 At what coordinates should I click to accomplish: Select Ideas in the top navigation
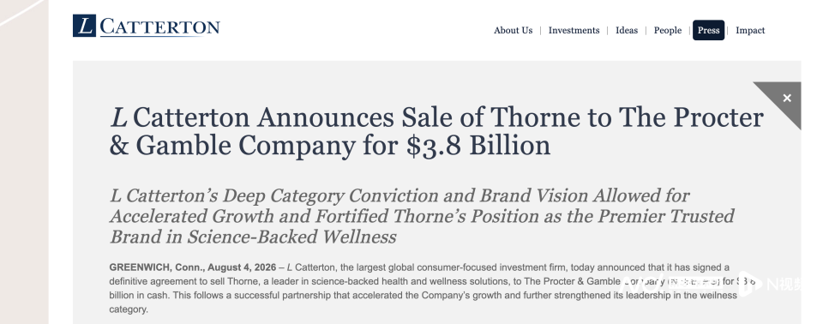(x=626, y=31)
